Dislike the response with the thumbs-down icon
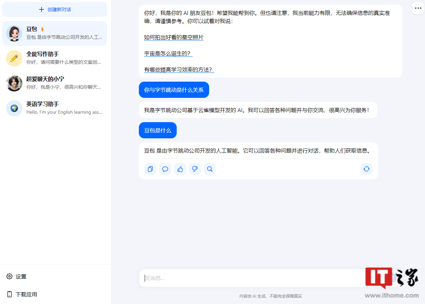 click(195, 169)
